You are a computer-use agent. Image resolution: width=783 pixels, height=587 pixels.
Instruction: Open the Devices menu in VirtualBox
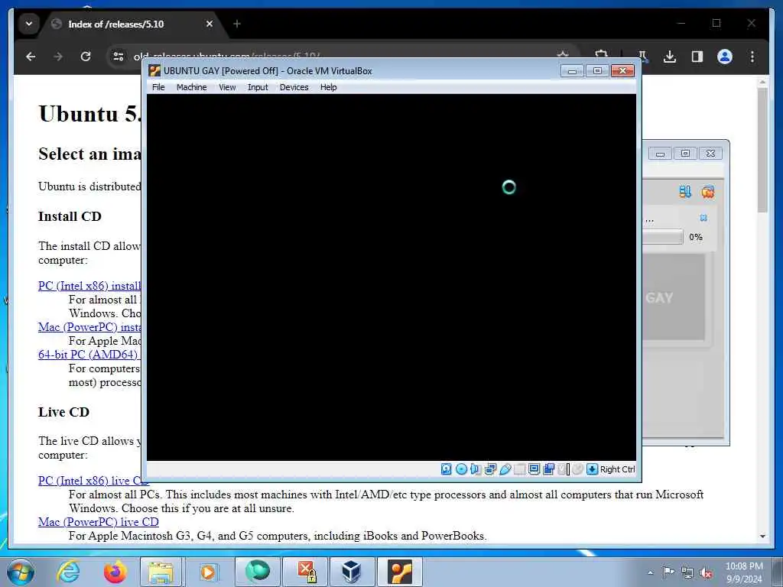(x=294, y=87)
